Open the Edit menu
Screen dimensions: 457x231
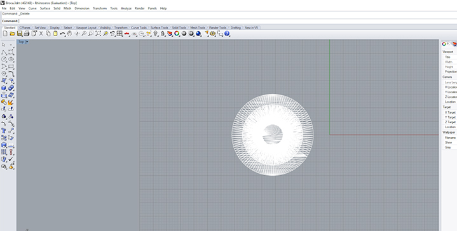pos(12,8)
